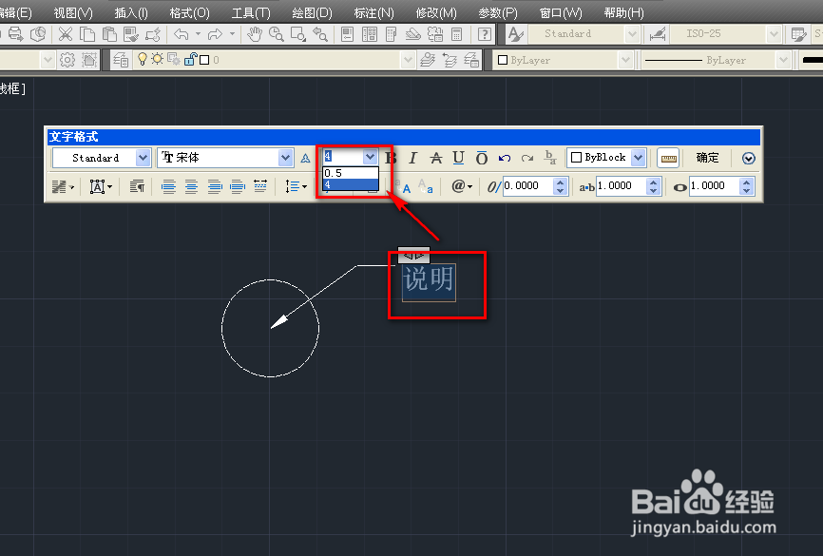Open the Line Spacing dropdown
823x556 pixels.
[x=296, y=186]
